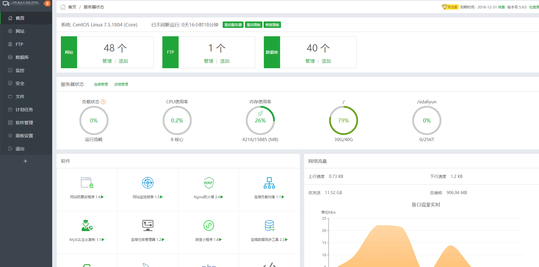The height and width of the screenshot is (267, 539).
Task: Click the logout icon beside 退出
Action: pyautogui.click(x=10, y=149)
